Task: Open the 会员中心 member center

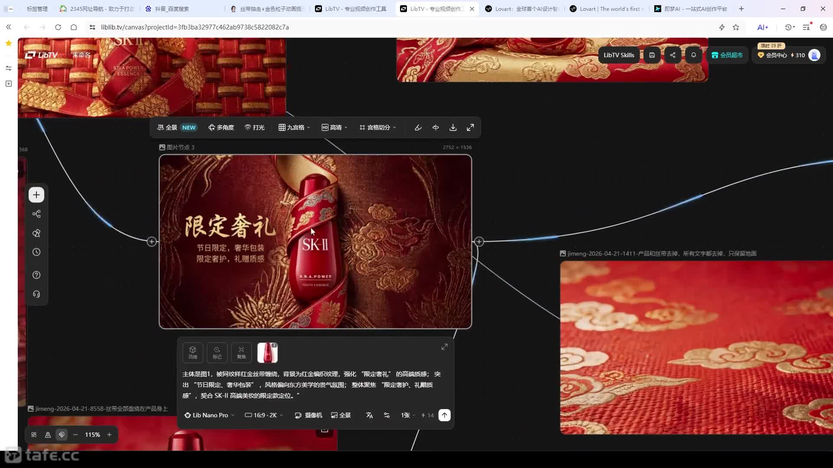Action: click(772, 55)
